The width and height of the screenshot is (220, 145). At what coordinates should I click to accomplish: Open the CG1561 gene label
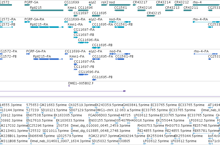tap(120, 7)
